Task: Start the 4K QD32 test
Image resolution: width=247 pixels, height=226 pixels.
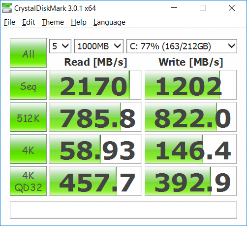Action: point(28,181)
